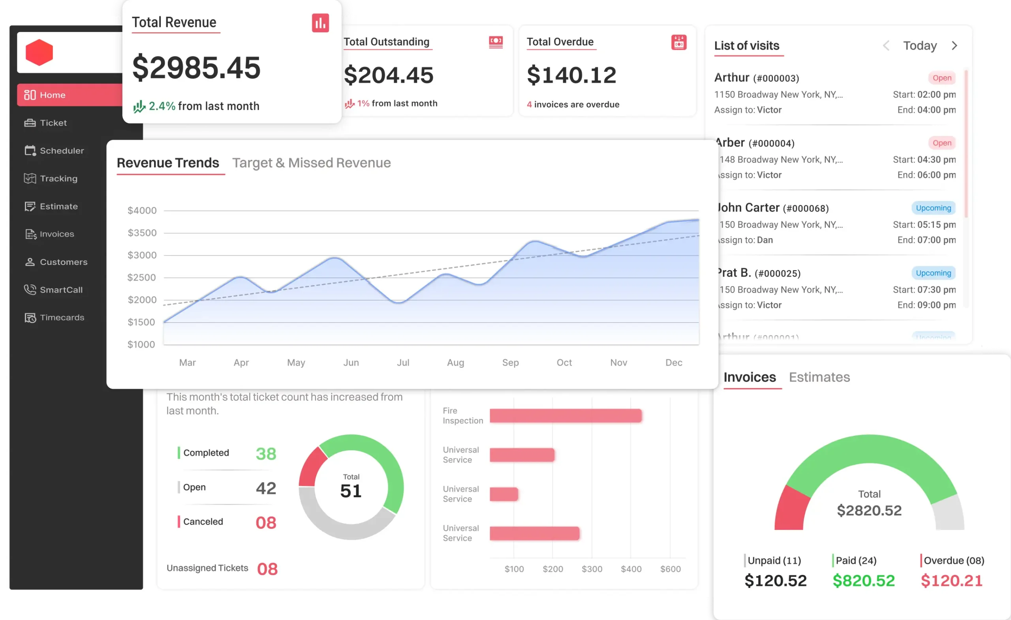Click Open badge on Arthur #000003 visit
Screen dimensions: 1011x620
click(x=941, y=78)
